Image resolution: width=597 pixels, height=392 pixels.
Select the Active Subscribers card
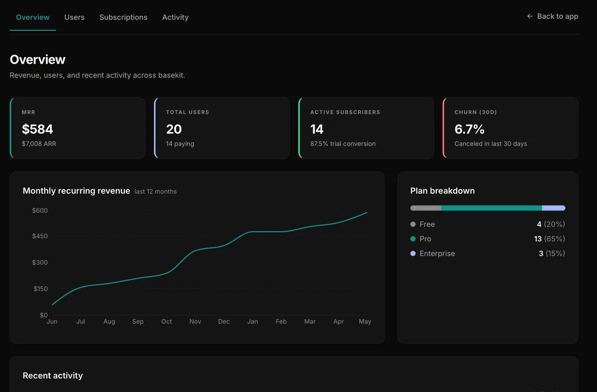click(x=366, y=128)
